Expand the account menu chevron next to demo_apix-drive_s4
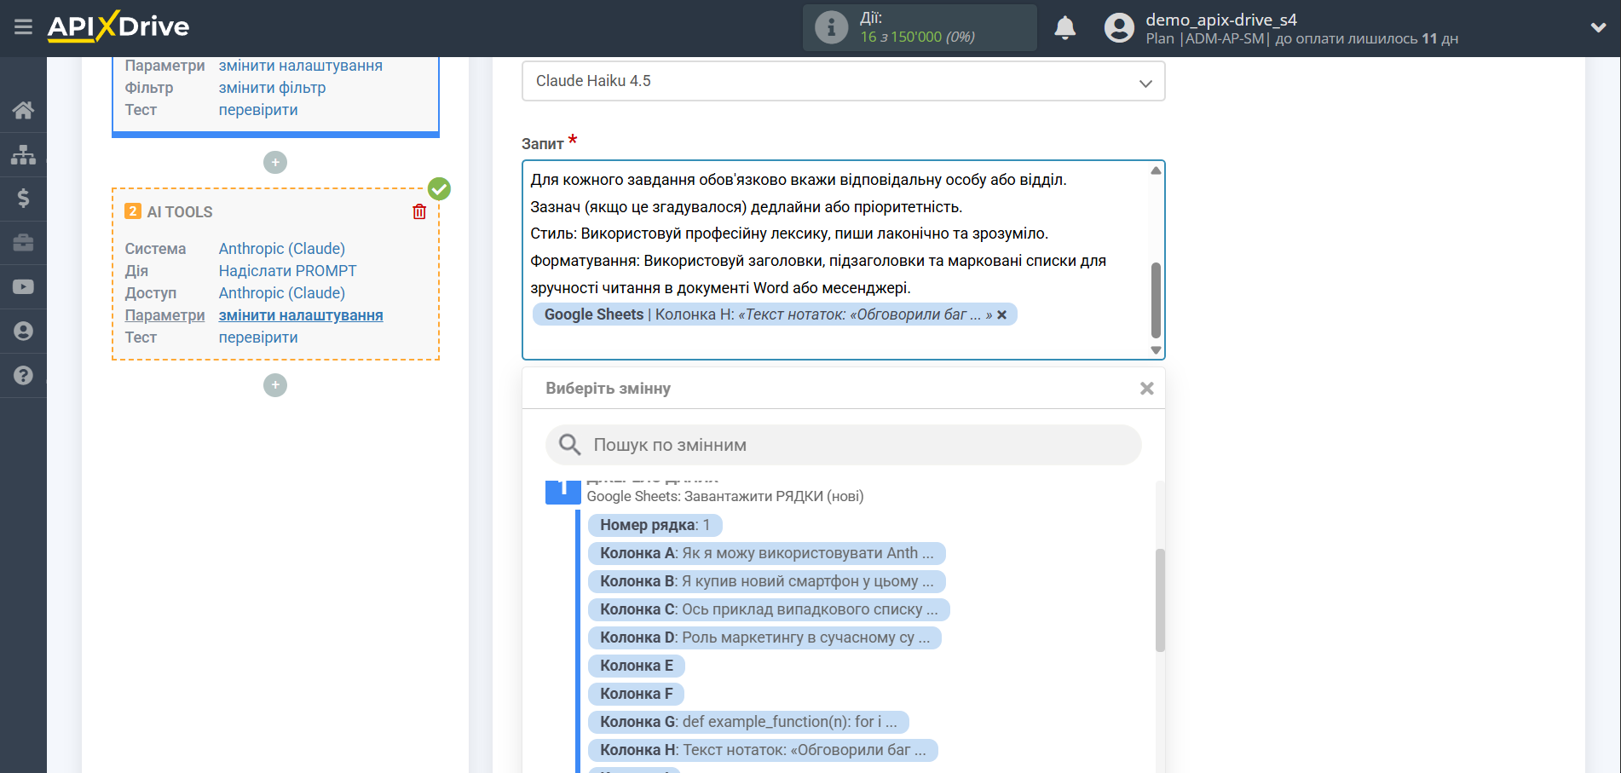Screen dimensions: 1621x773 1597,26
